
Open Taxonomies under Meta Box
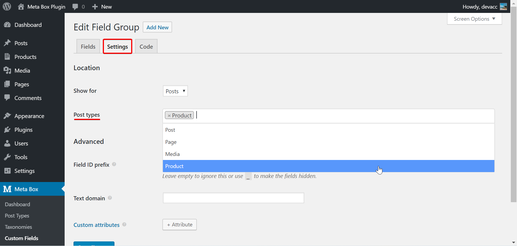tap(18, 227)
